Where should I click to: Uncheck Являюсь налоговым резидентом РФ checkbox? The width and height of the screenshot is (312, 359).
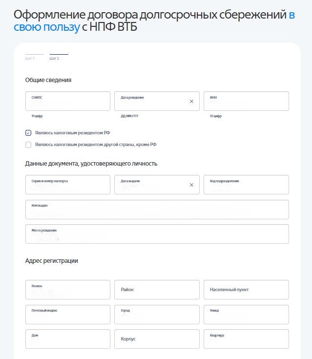[x=28, y=133]
